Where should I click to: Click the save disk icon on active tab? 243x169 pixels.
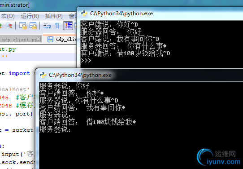tap(50, 39)
